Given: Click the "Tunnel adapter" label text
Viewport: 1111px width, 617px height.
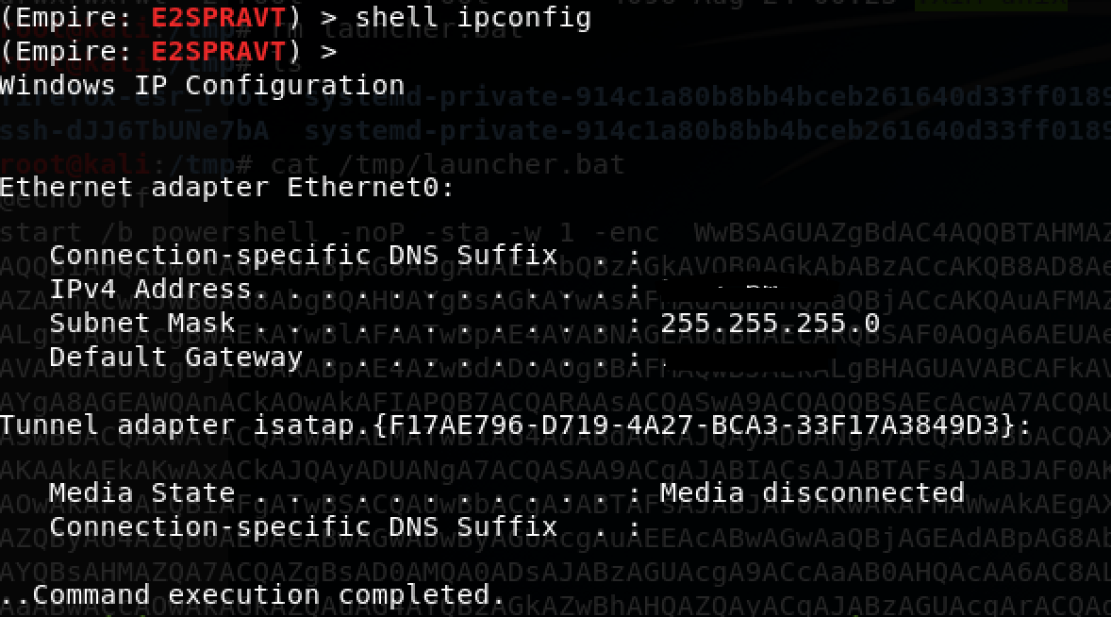Looking at the screenshot, I should click(x=117, y=425).
